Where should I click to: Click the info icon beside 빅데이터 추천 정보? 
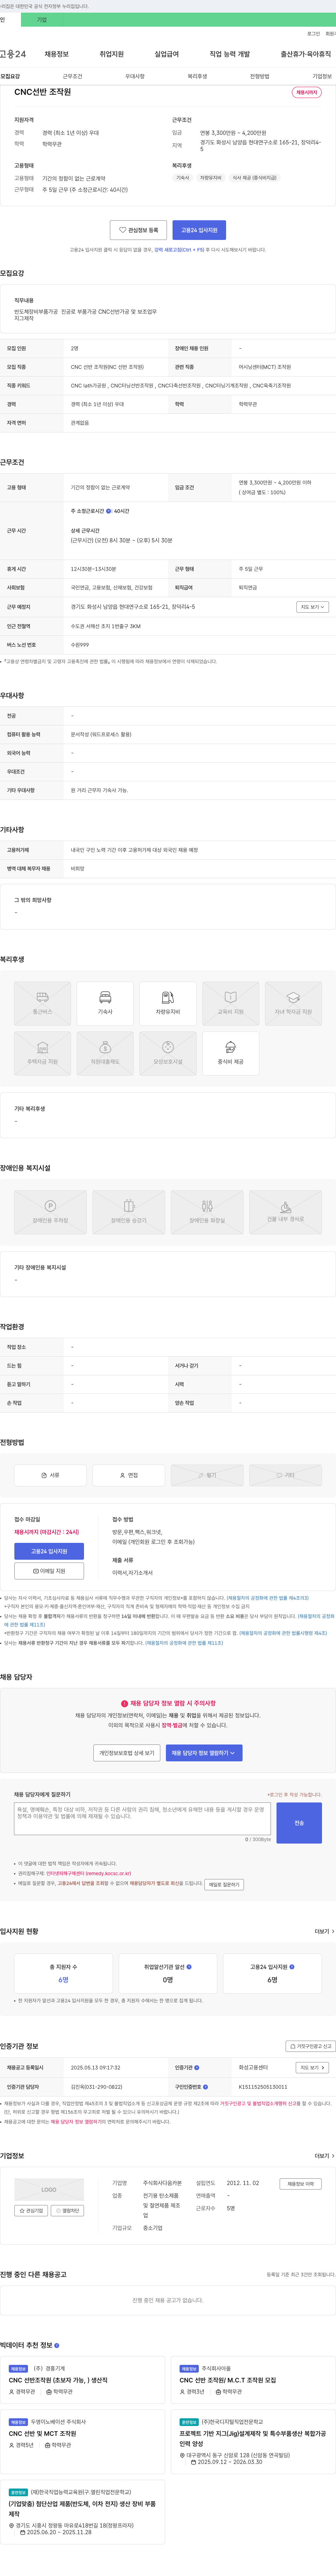click(x=57, y=2345)
